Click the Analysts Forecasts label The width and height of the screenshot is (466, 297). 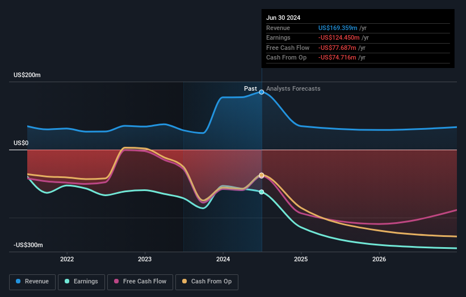(293, 88)
